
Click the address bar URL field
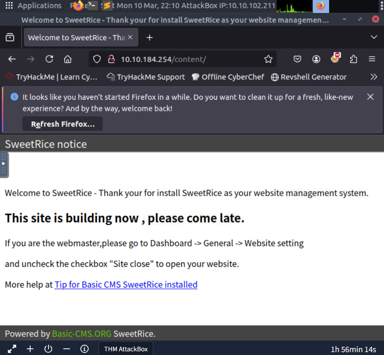186,59
